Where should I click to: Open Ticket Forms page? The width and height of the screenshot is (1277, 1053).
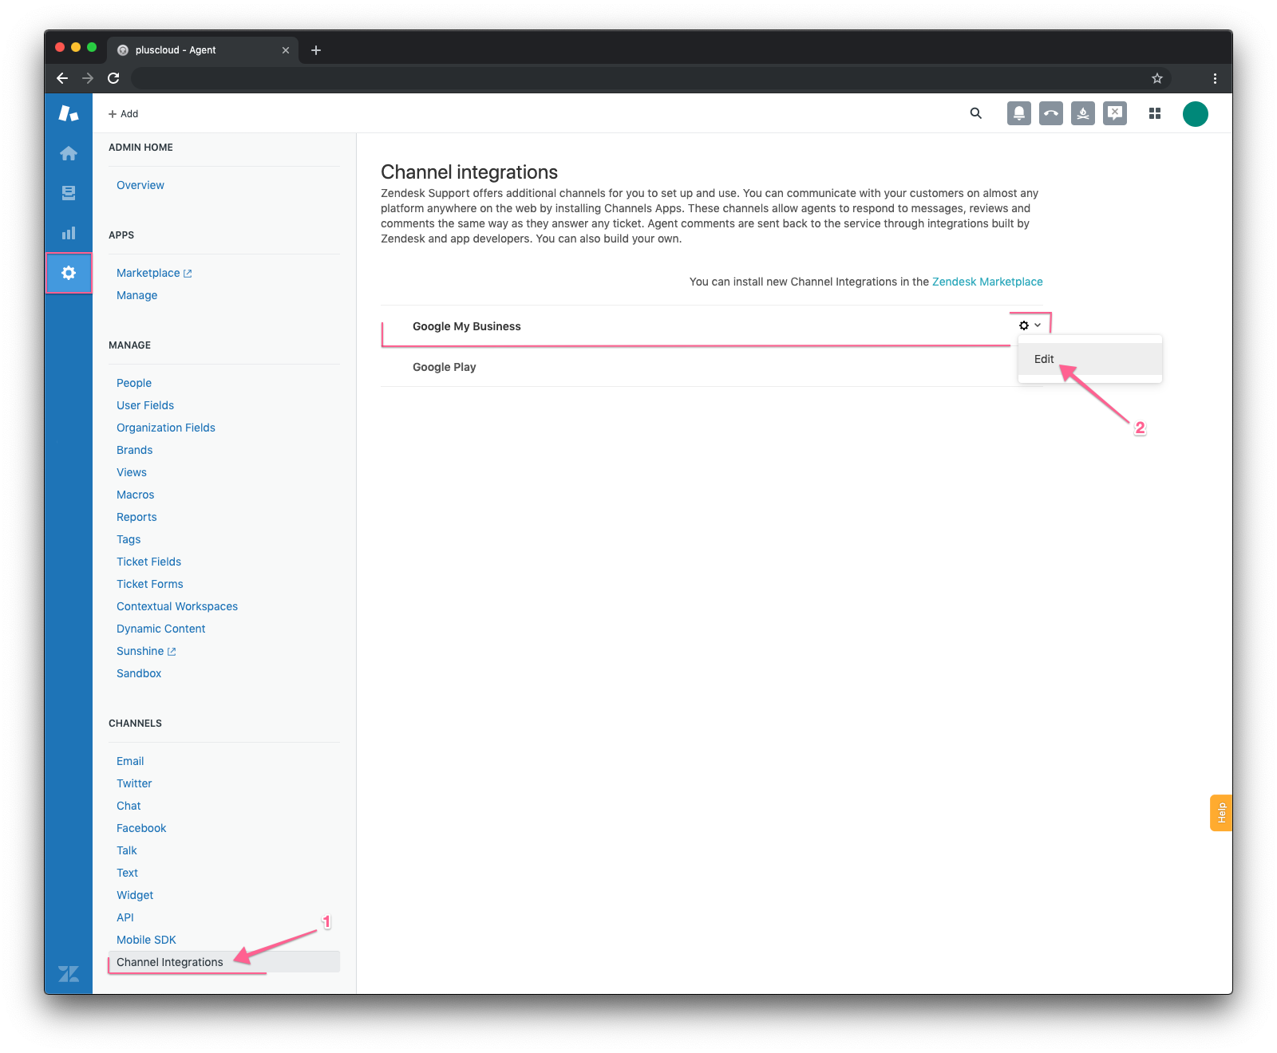150,584
